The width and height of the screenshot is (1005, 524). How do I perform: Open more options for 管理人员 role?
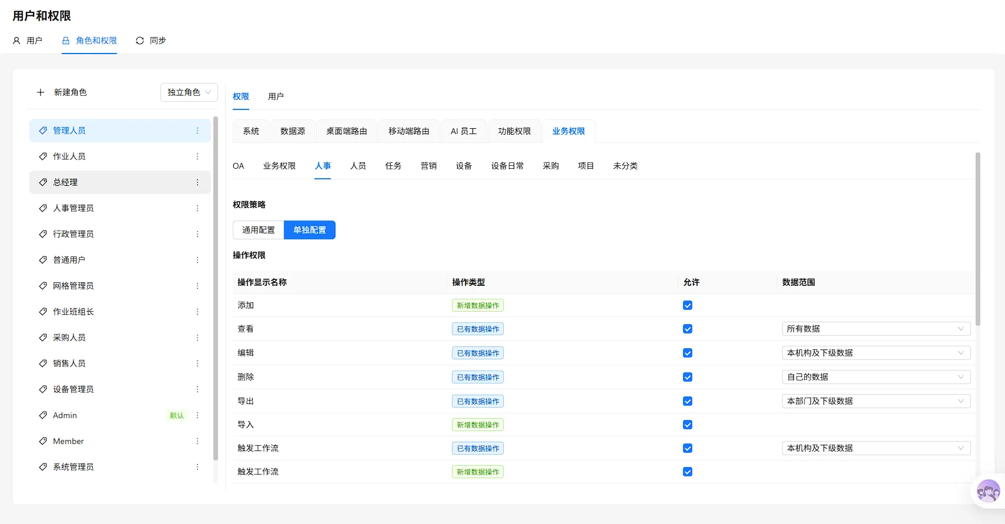tap(197, 131)
